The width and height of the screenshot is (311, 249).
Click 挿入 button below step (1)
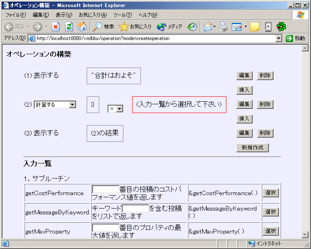pos(244,90)
